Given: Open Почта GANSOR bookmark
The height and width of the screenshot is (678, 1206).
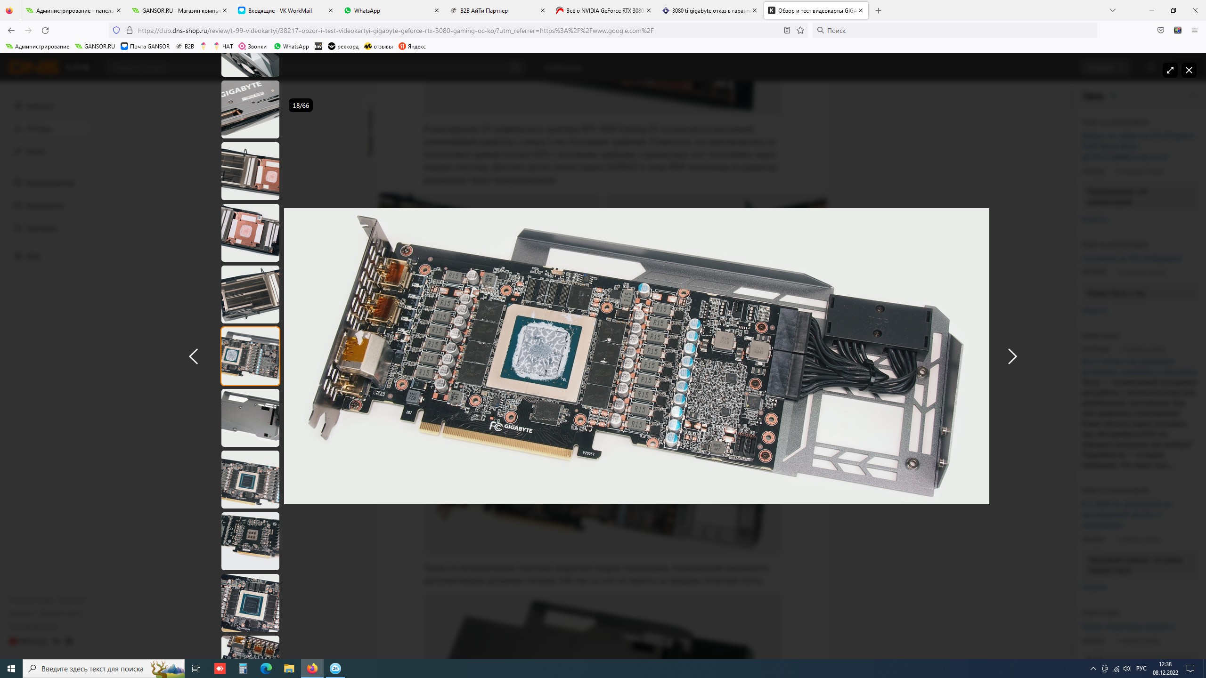Looking at the screenshot, I should coord(145,46).
